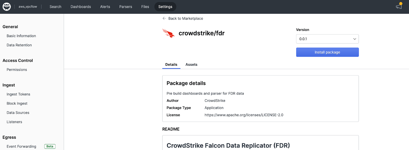Open the Search menu
This screenshot has height=150, width=409.
coord(55,7)
